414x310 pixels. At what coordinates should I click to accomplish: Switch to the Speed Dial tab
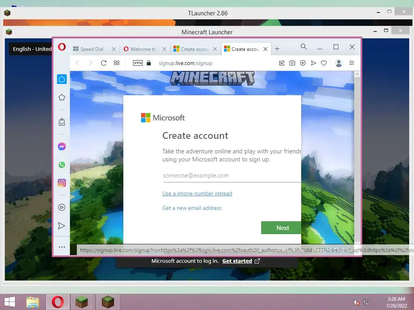(x=92, y=49)
